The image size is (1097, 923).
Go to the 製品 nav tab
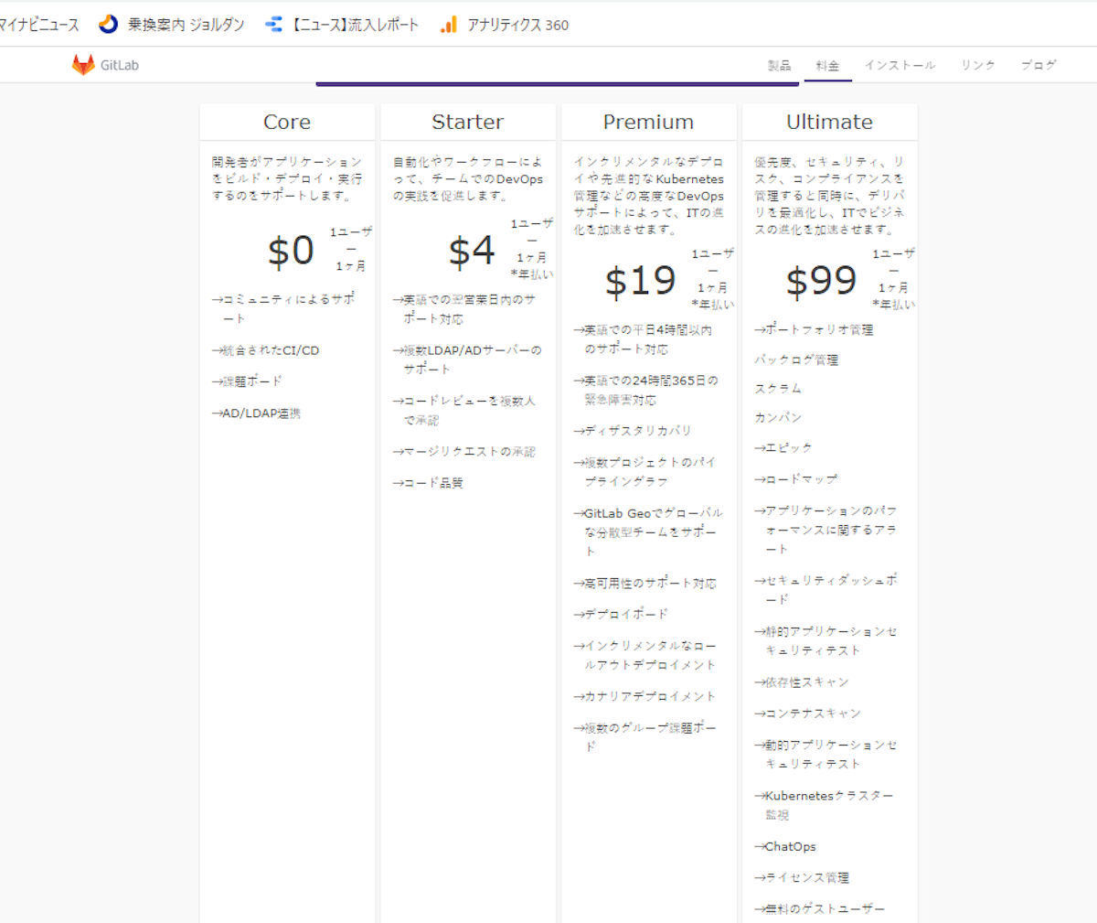coord(779,65)
